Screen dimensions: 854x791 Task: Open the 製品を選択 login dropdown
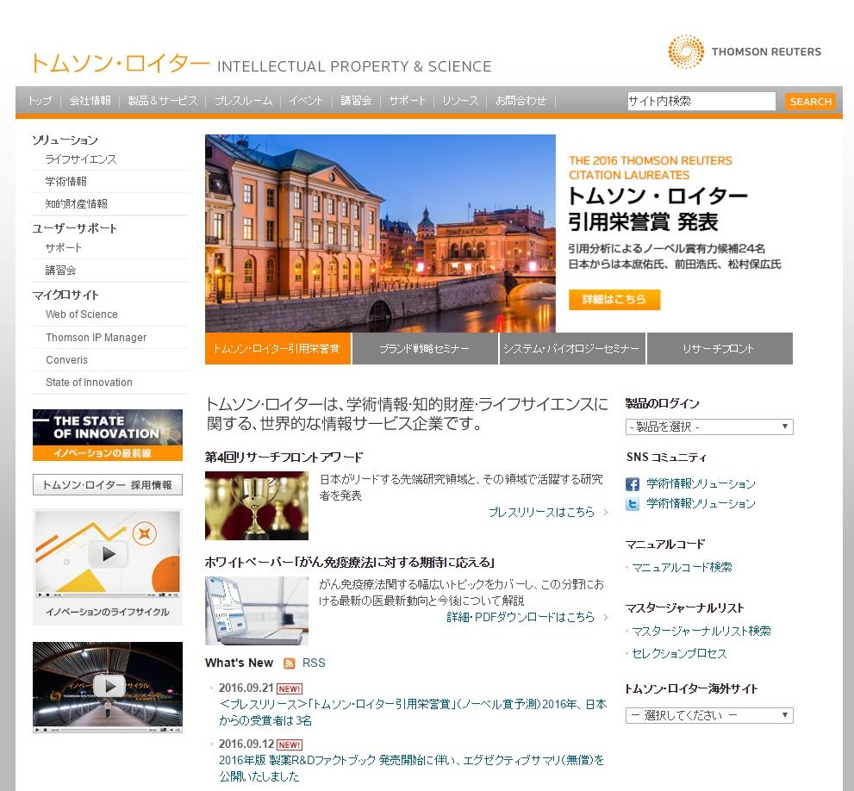709,427
